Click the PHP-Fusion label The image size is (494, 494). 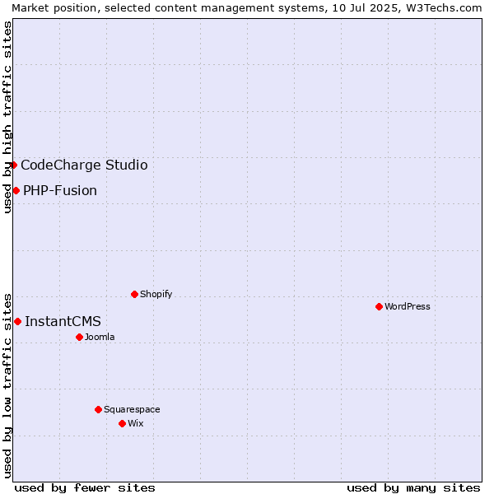click(60, 191)
